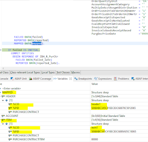Click the <Enter variable> input row
Image resolution: width=148 pixels, height=142 pixels.
[x=11, y=89]
